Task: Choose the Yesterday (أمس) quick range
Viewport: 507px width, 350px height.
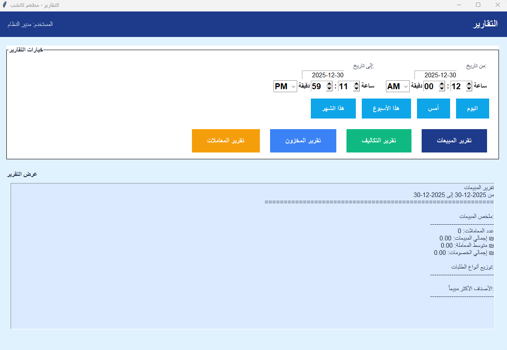Action: tap(434, 108)
